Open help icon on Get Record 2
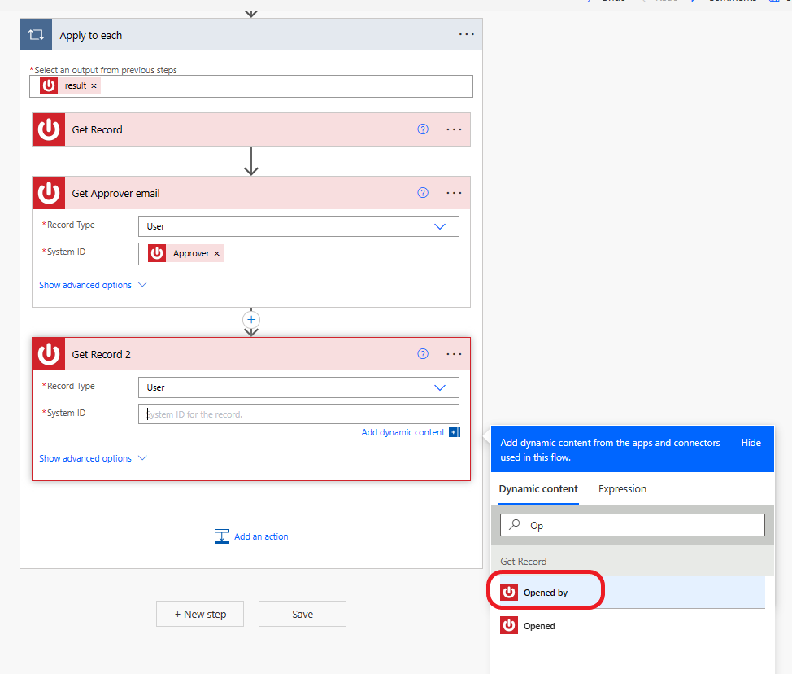This screenshot has width=792, height=674. click(423, 354)
